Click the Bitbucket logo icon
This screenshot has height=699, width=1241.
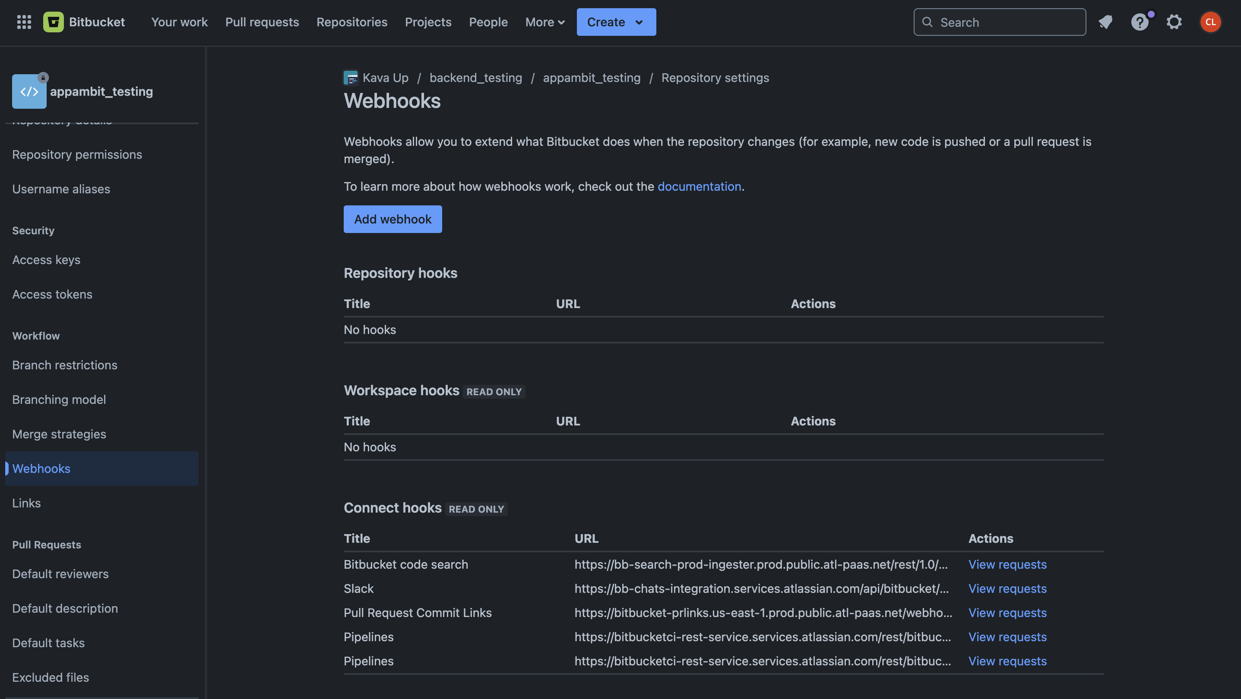point(54,22)
